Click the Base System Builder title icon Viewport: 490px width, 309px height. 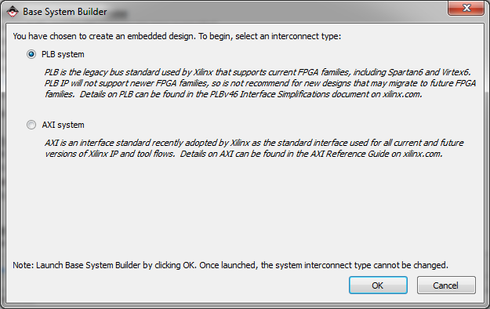[x=13, y=12]
